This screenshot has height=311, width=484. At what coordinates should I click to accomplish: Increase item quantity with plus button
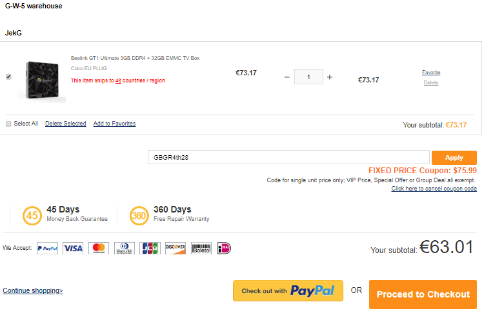pyautogui.click(x=330, y=77)
